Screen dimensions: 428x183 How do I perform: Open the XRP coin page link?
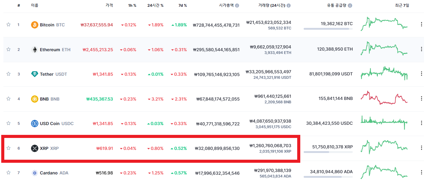tap(49, 148)
